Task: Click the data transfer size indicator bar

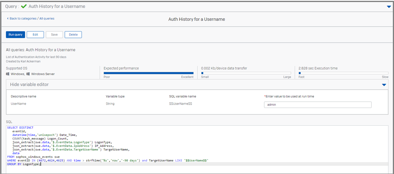Action: (x=246, y=73)
